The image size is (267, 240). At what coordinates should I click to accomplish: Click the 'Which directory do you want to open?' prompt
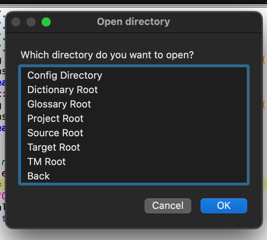point(107,55)
